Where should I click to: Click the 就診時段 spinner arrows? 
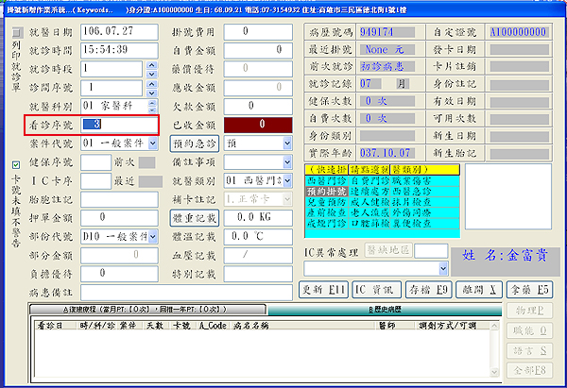[x=151, y=68]
